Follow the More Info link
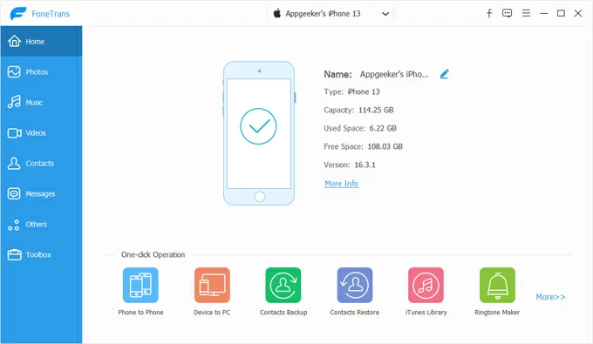 pos(342,184)
